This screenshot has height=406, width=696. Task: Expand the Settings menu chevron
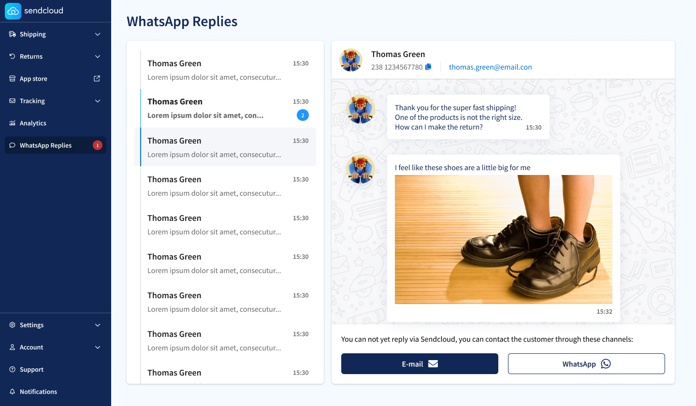98,325
